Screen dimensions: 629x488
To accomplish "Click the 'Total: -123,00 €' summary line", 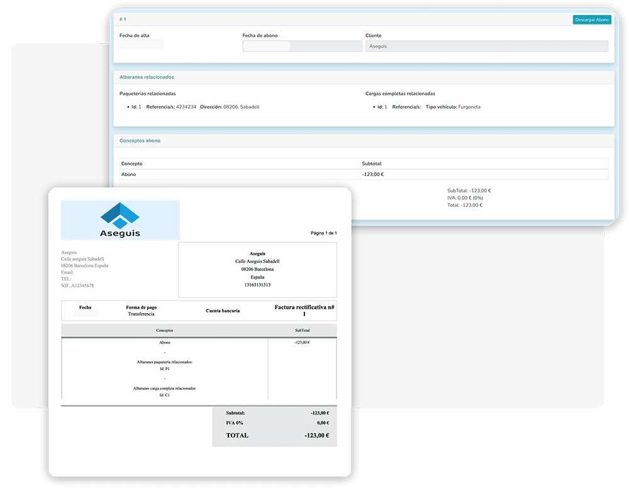I will click(x=465, y=205).
